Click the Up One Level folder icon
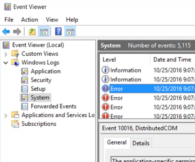 32,32
